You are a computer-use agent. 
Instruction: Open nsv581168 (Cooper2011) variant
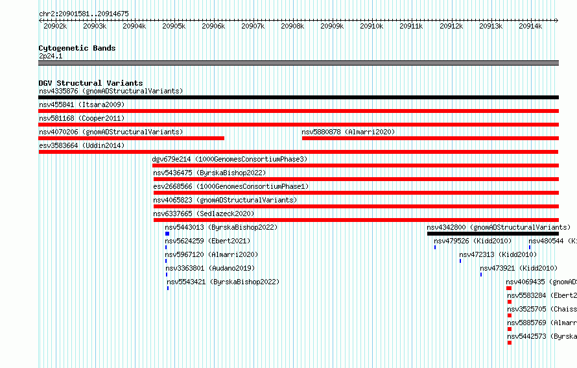82,118
